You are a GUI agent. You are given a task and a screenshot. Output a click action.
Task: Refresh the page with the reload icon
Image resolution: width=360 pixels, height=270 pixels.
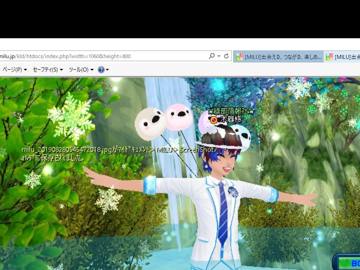coord(226,56)
